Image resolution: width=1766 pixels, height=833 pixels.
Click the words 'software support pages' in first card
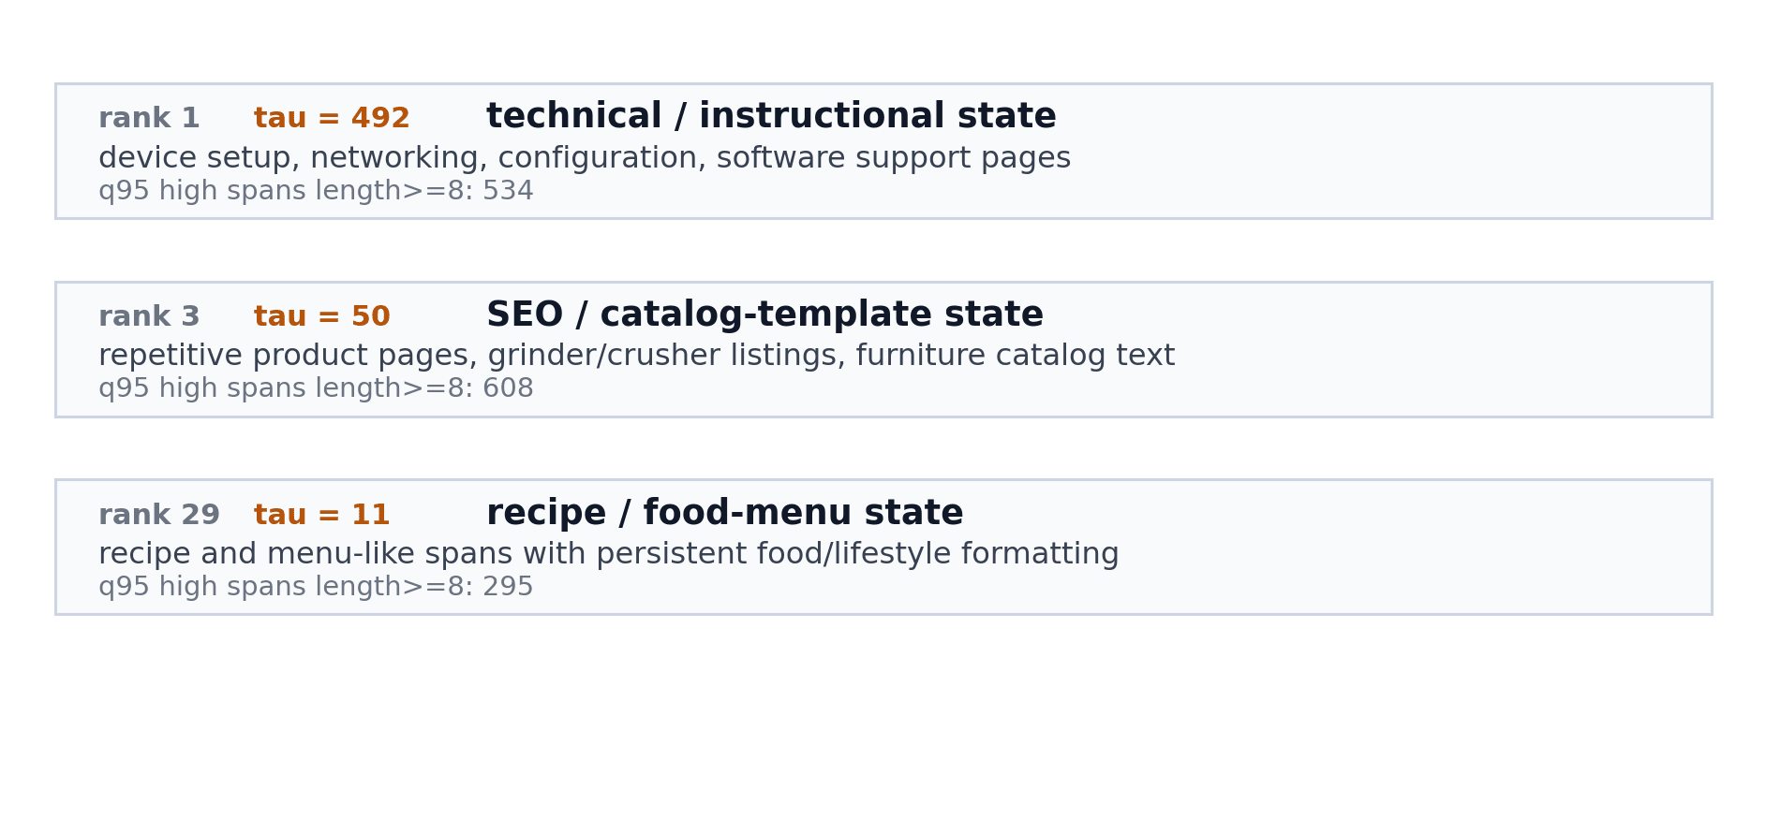click(x=894, y=159)
